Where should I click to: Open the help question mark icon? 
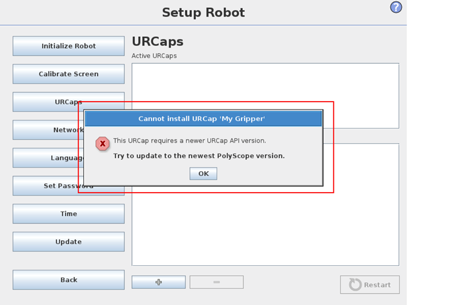tap(396, 7)
